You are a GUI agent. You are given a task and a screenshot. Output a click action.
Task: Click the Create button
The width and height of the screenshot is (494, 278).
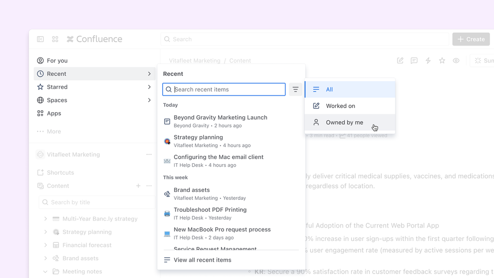(471, 39)
